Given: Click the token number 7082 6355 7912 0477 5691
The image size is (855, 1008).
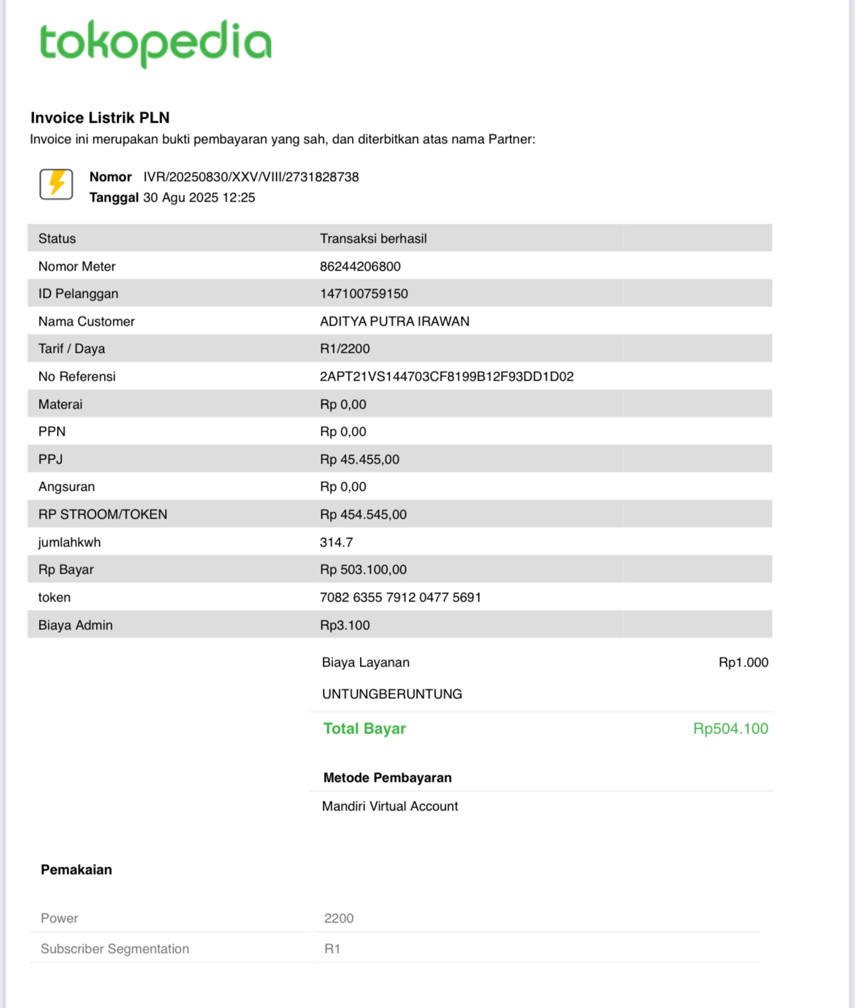Looking at the screenshot, I should point(400,598).
